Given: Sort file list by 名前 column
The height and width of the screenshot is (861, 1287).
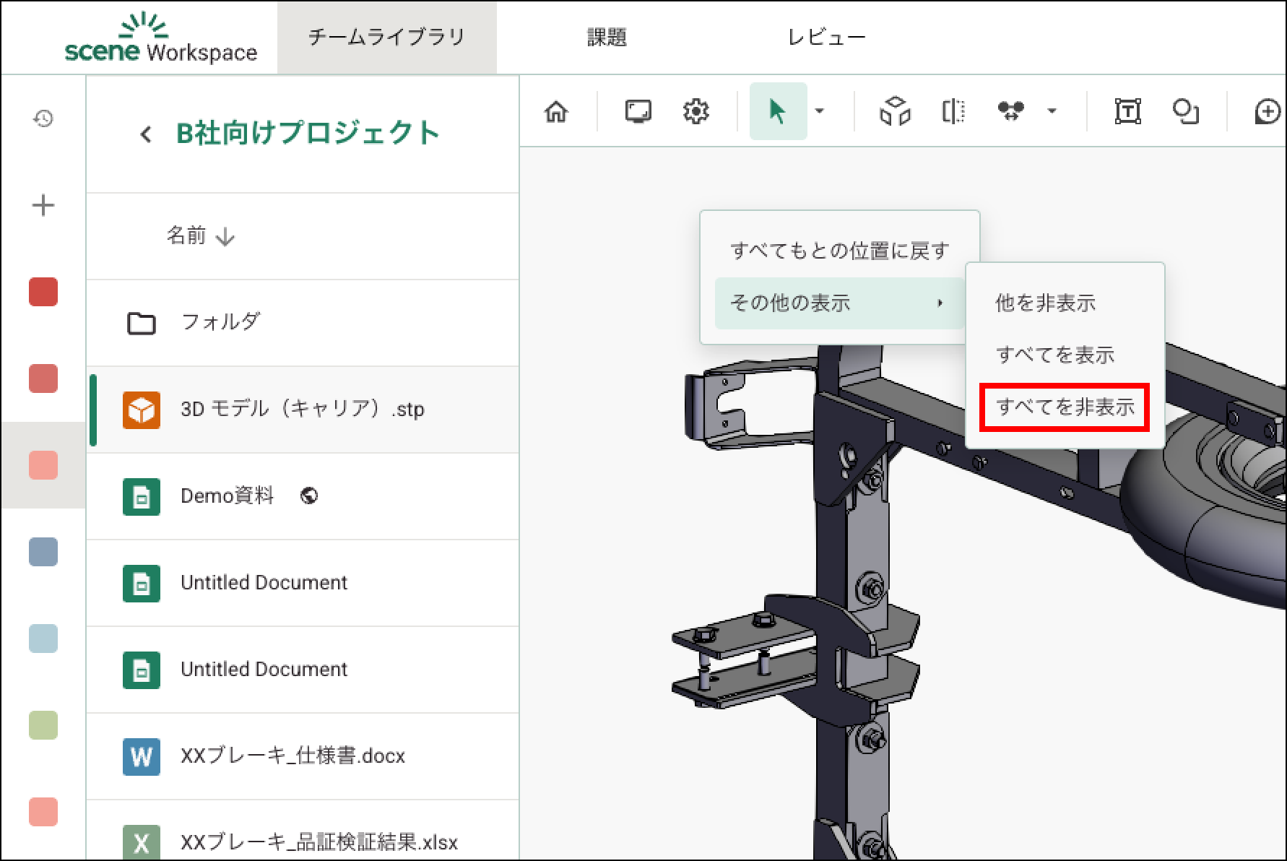Looking at the screenshot, I should [x=200, y=236].
